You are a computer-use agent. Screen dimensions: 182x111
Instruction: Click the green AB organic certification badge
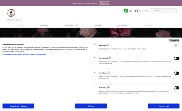tap(126, 11)
